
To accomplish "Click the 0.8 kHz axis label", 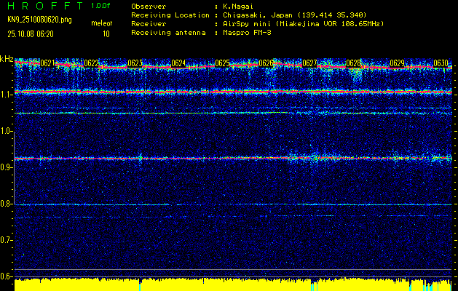I will pyautogui.click(x=7, y=204).
